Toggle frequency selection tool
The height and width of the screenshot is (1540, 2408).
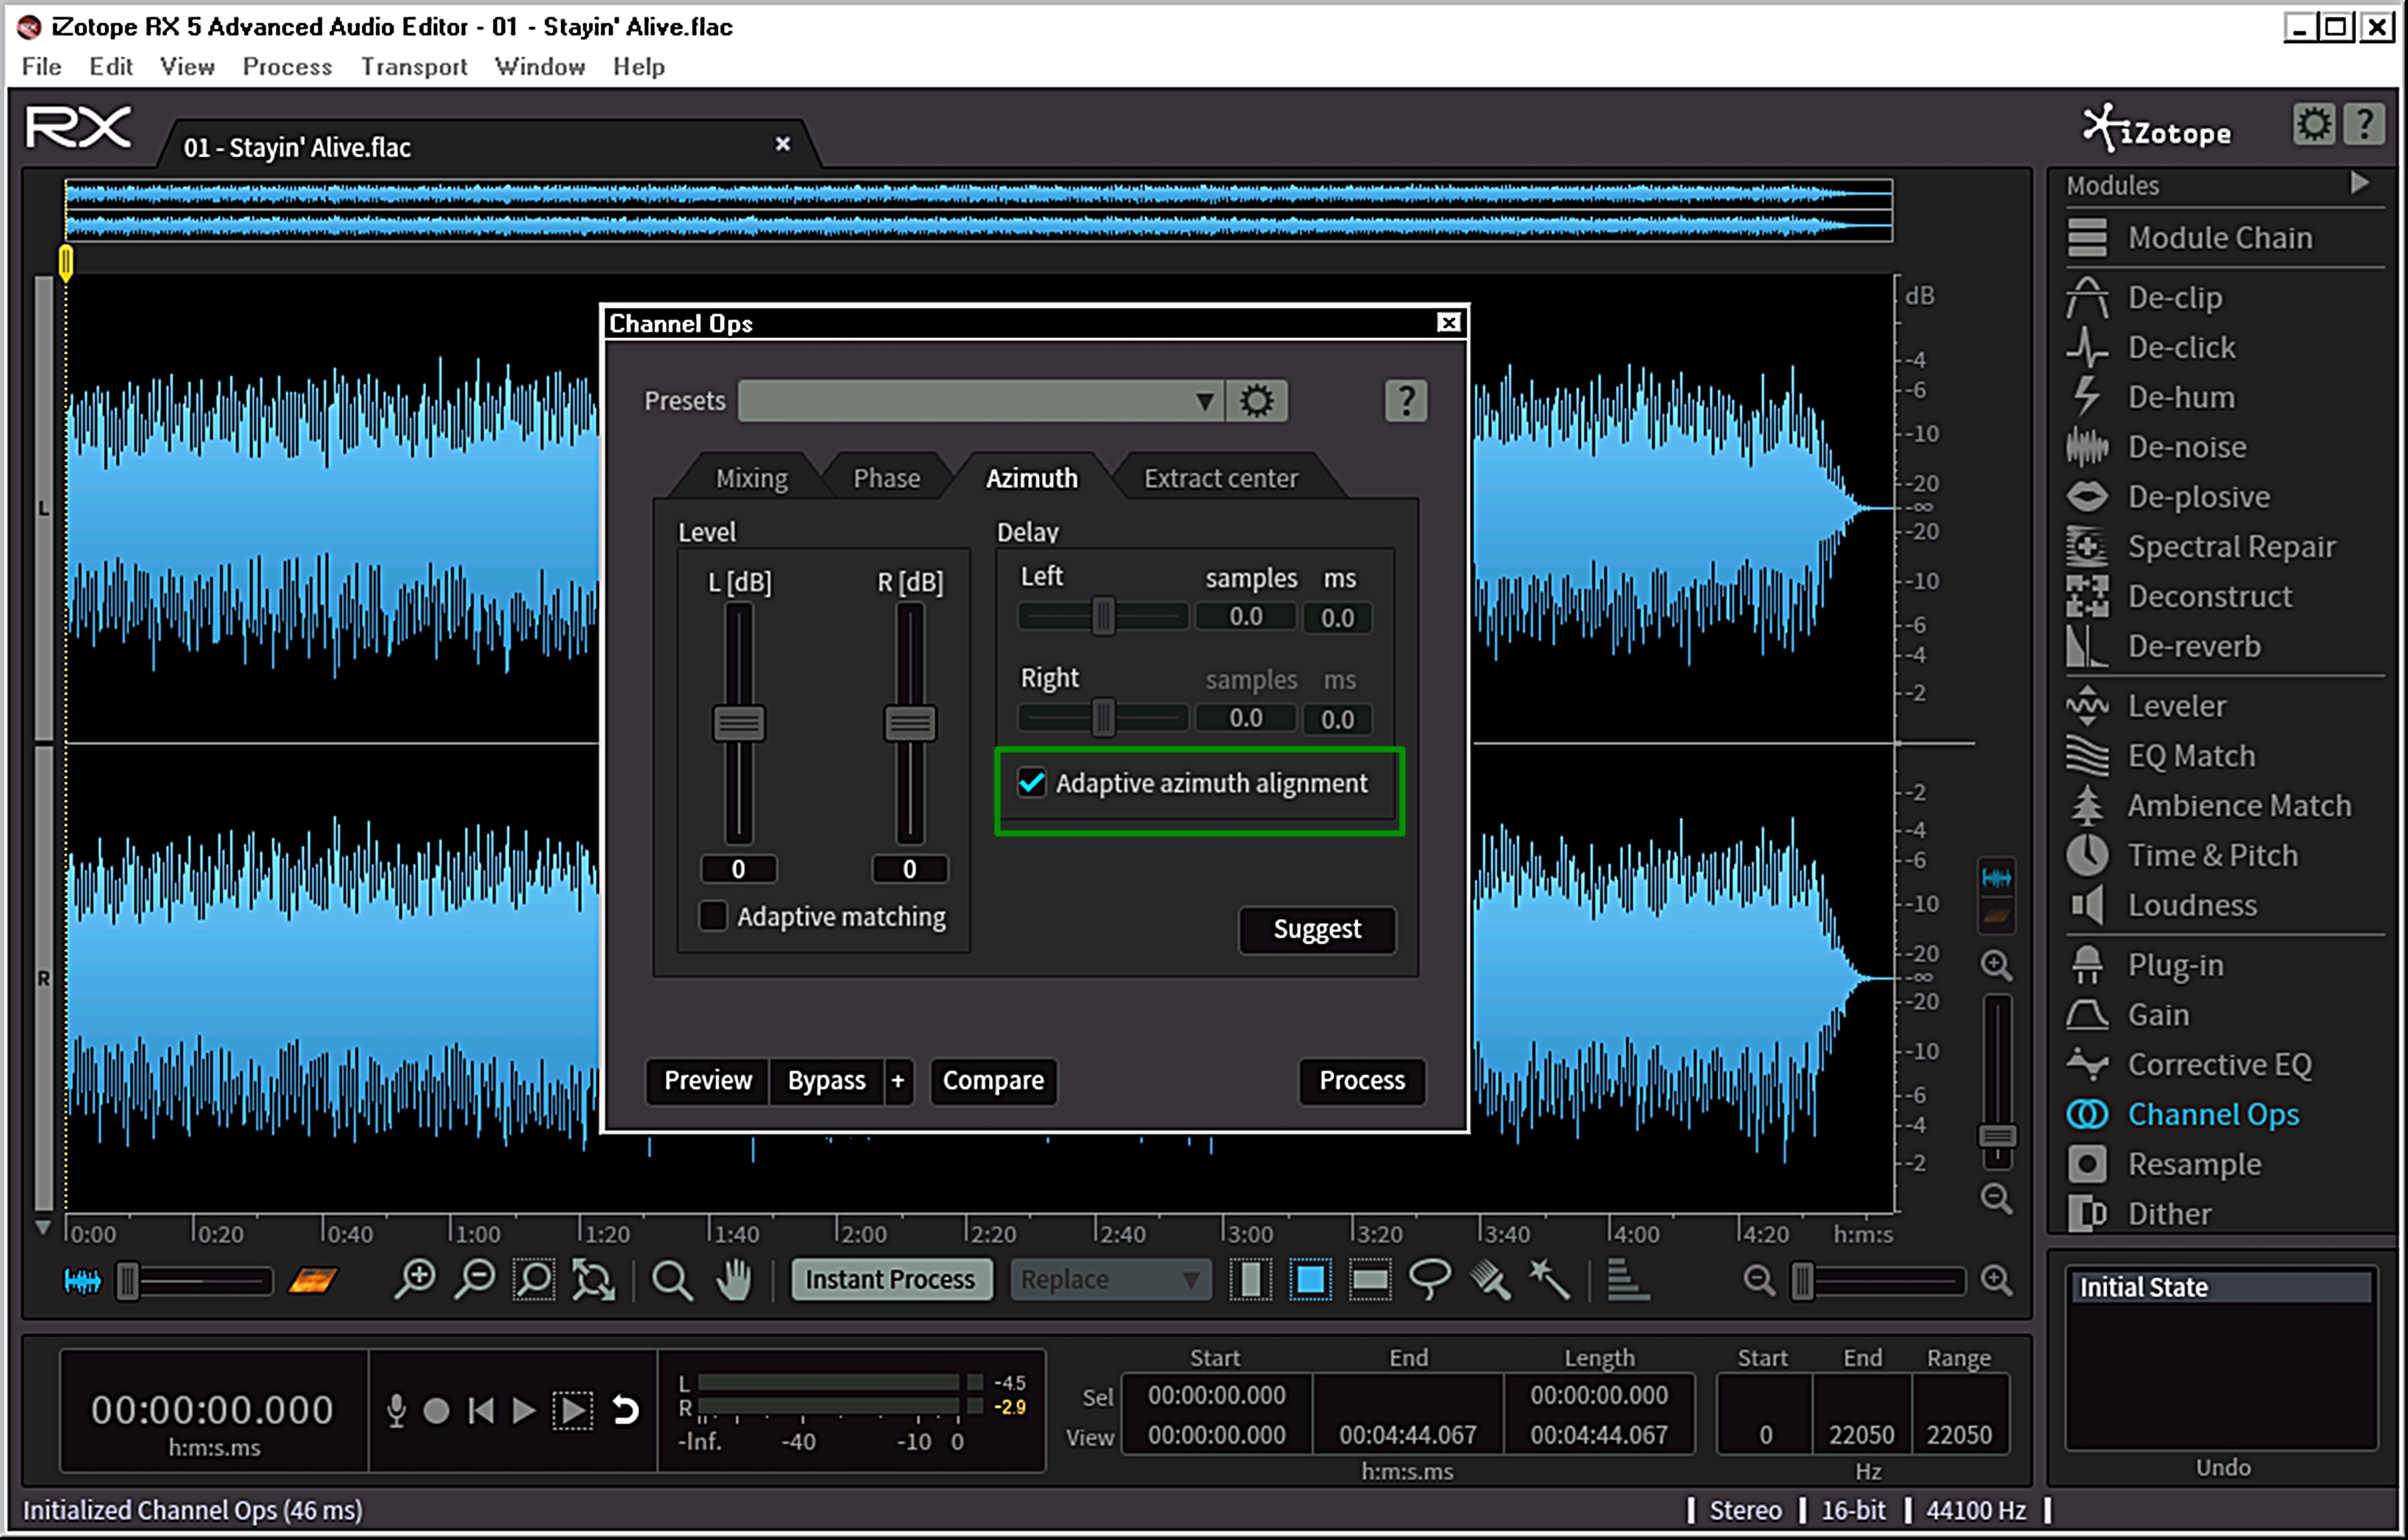pos(1370,1280)
